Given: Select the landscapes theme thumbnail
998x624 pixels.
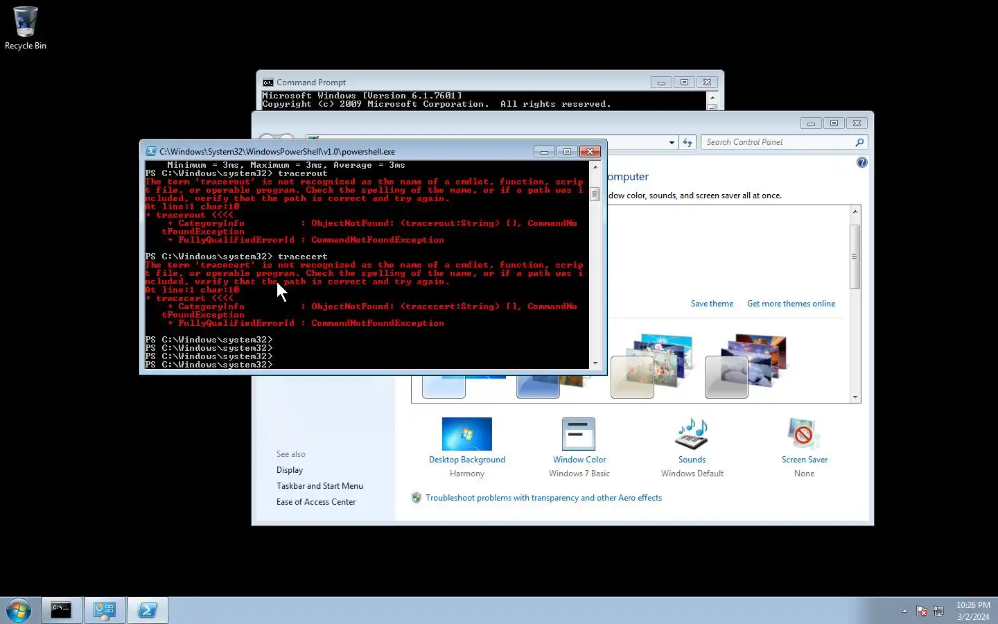Looking at the screenshot, I should tap(746, 366).
